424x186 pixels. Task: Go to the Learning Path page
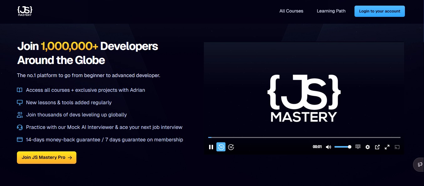tap(331, 11)
